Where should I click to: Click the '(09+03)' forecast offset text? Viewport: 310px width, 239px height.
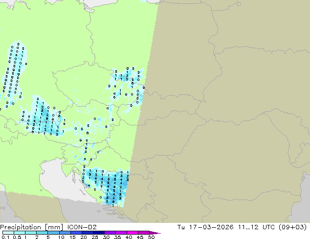click(293, 227)
